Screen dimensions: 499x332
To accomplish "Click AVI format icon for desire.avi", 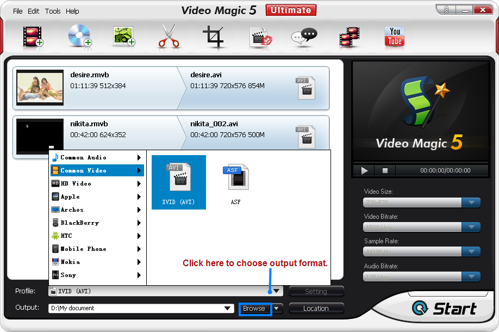I will [x=306, y=88].
